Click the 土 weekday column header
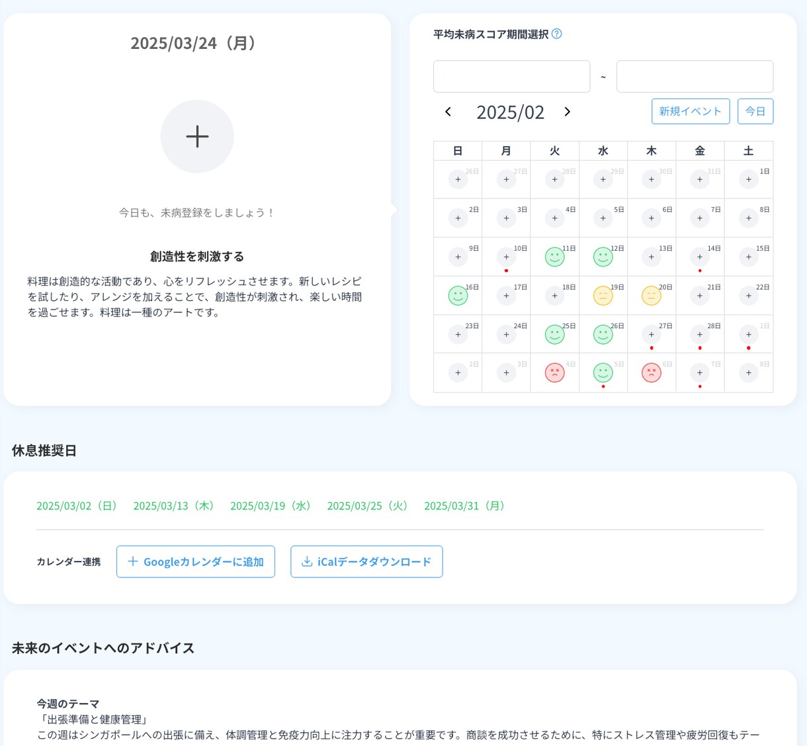The image size is (807, 746). [x=748, y=151]
